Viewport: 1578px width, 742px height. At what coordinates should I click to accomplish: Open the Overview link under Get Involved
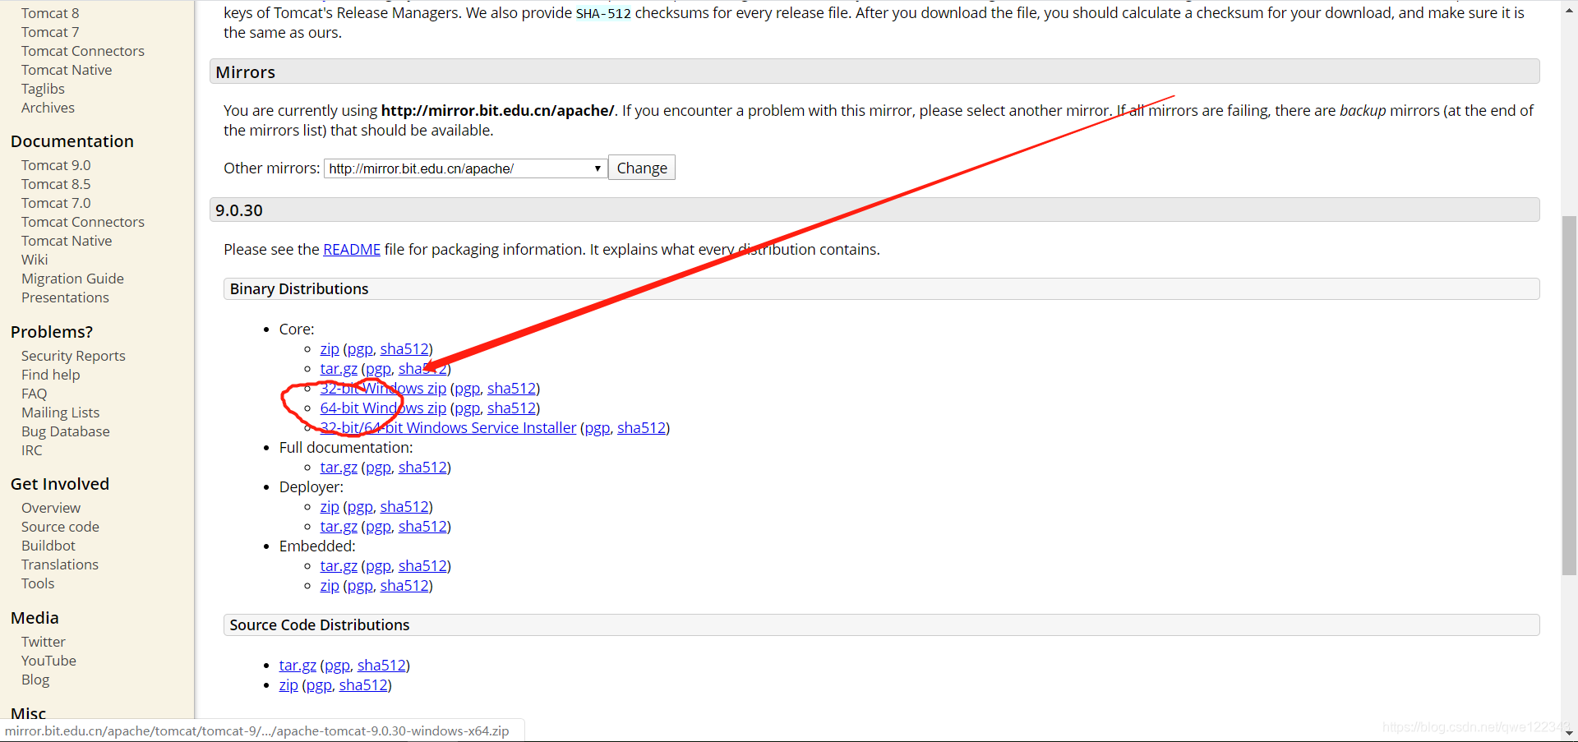51,508
